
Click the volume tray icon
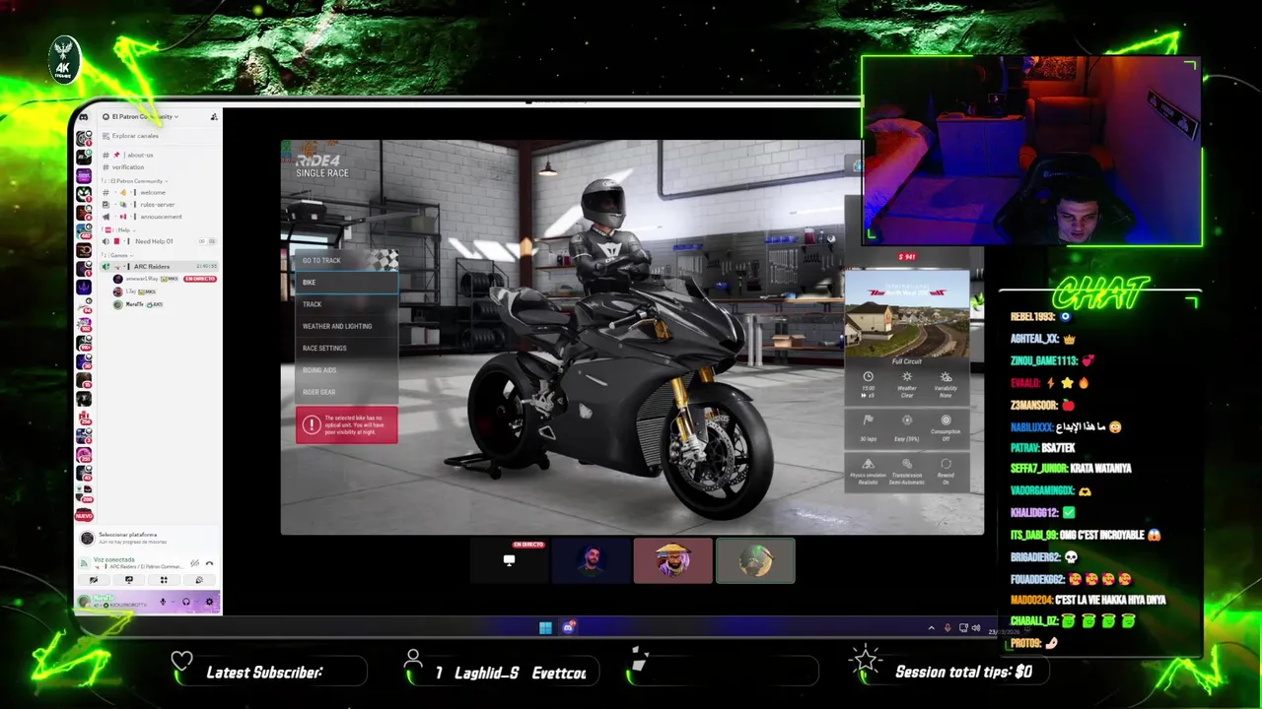tap(976, 628)
